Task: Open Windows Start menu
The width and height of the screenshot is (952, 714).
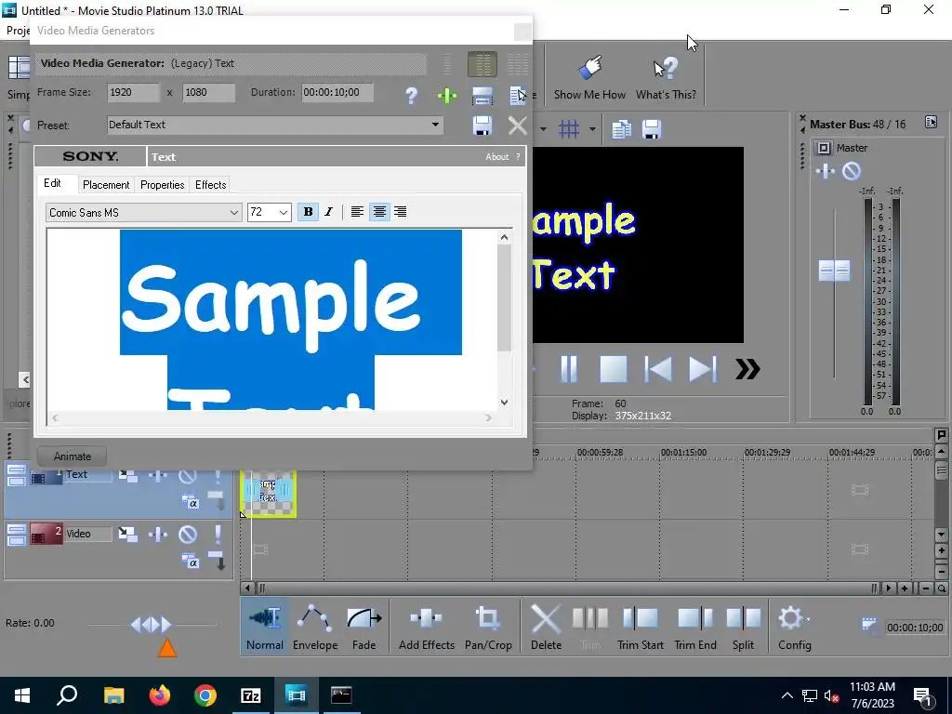Action: coord(22,695)
